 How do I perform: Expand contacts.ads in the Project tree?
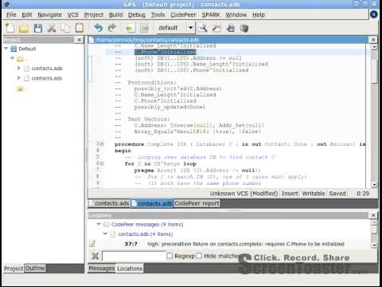pyautogui.click(x=18, y=78)
